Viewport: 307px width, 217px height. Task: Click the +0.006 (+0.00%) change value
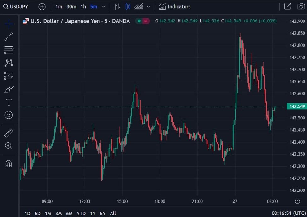coord(260,21)
